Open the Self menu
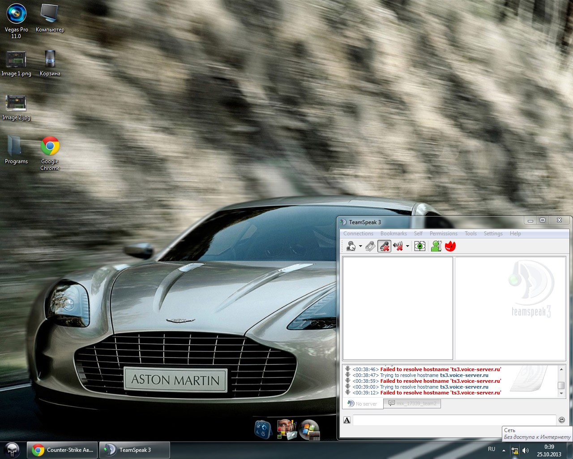Viewport: 573px width, 459px height. pos(418,234)
